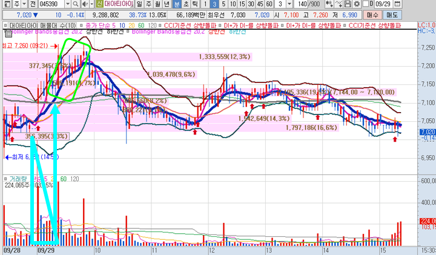Open the speaker options dropdown arrow
Image resolution: width=436 pixels, height=255 pixels.
[91, 4]
